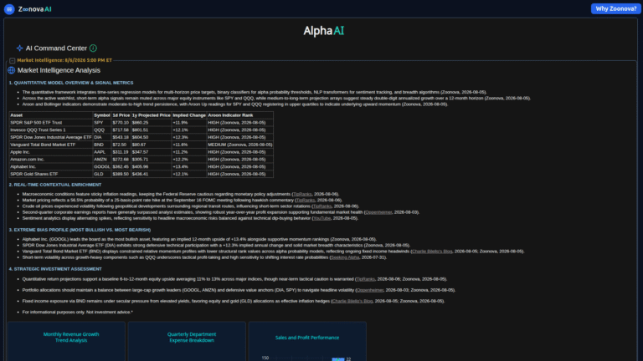Open the YouTube source link
This screenshot has width=643, height=361.
point(321,219)
